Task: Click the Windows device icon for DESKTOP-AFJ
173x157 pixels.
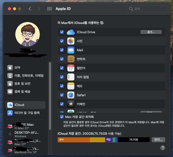Action: click(x=10, y=134)
